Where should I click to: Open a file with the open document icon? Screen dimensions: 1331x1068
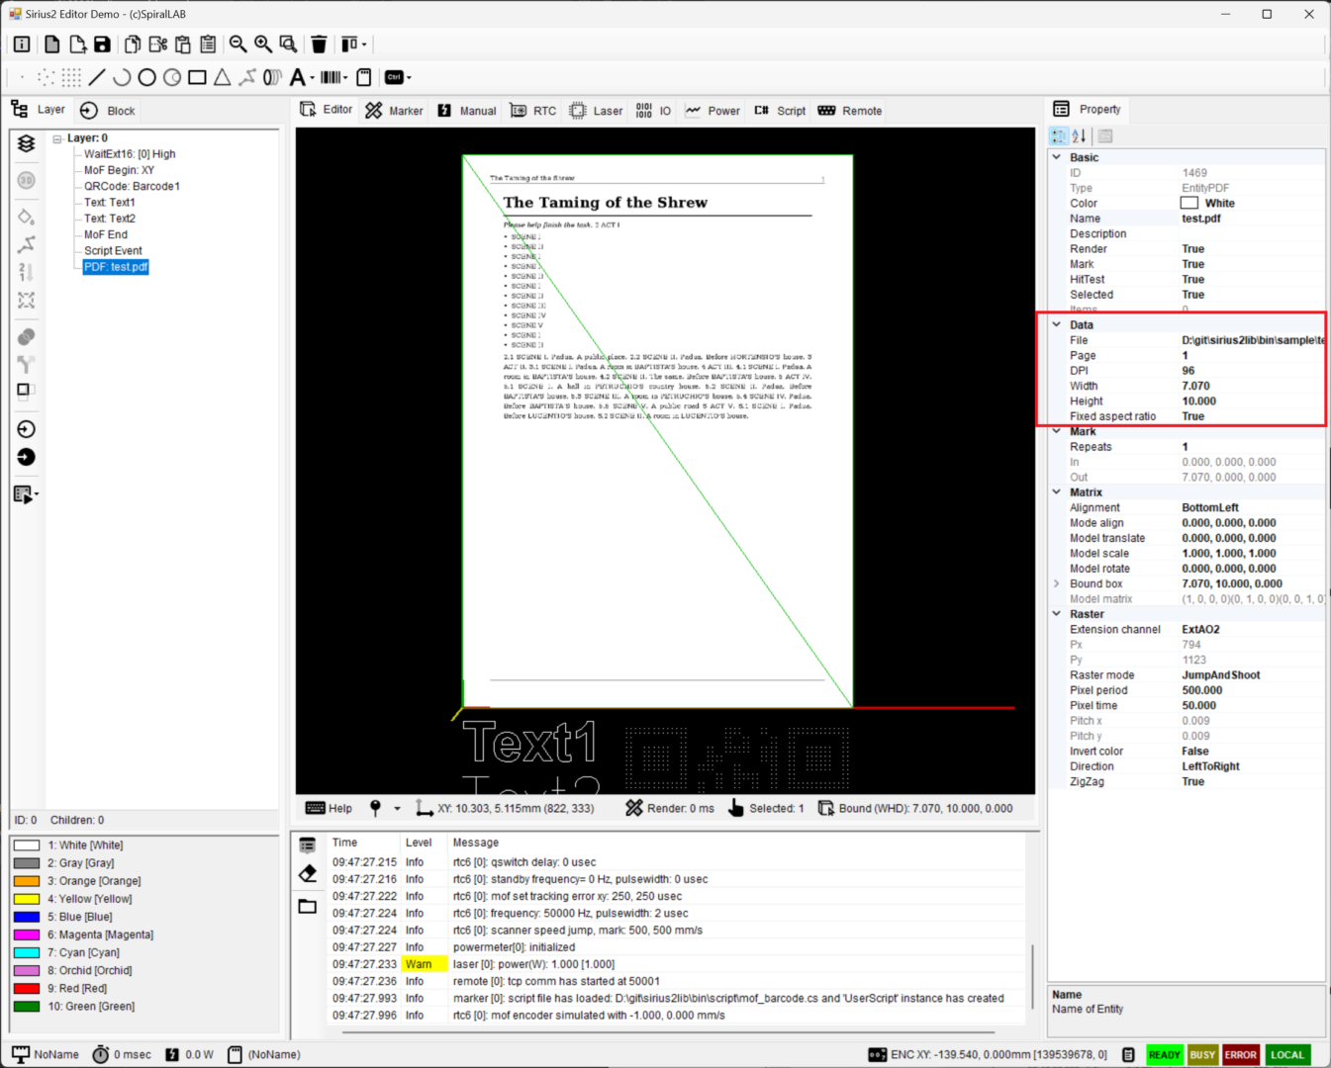(77, 44)
